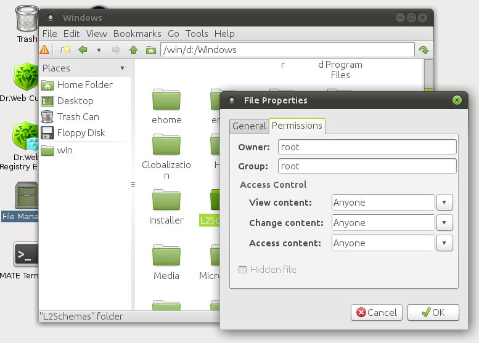The image size is (479, 343).
Task: Open the Go menu
Action: 173,34
